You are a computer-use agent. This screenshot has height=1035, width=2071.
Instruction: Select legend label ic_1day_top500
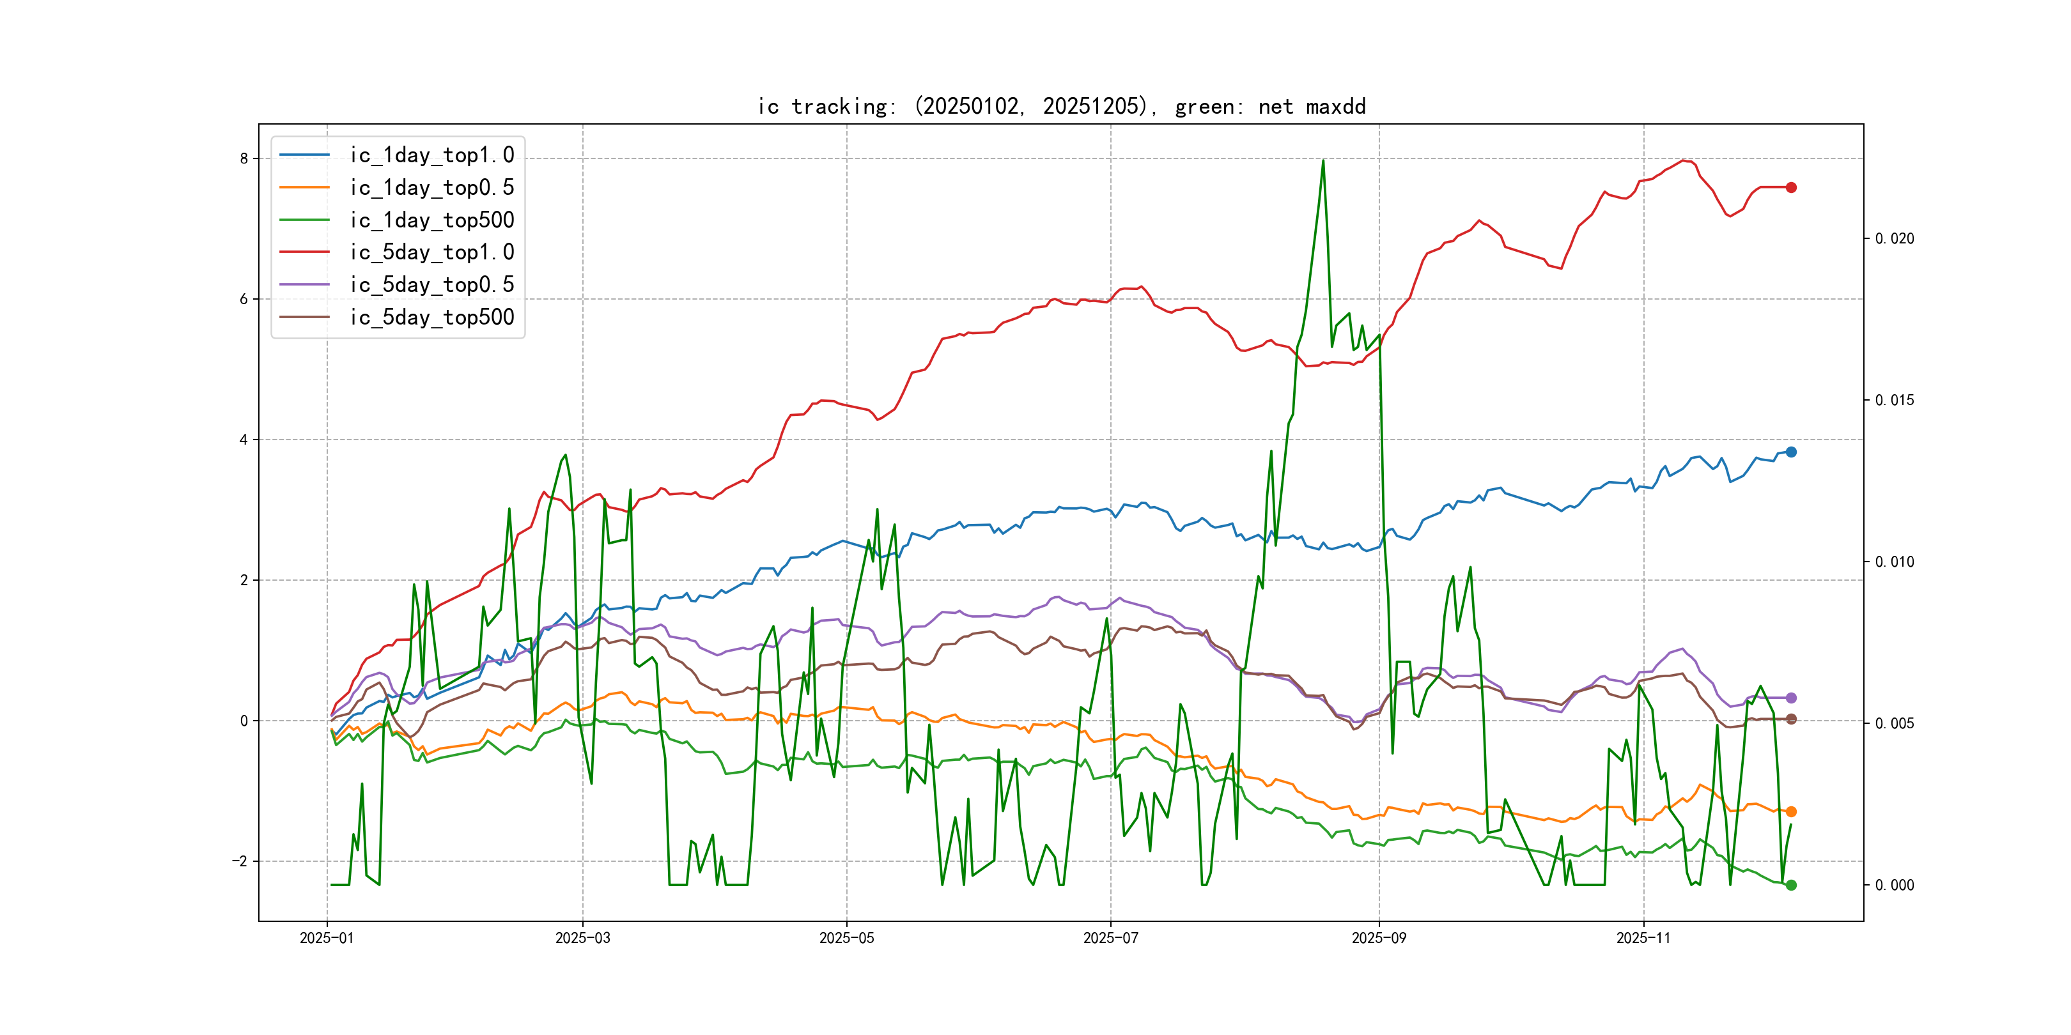click(x=431, y=220)
